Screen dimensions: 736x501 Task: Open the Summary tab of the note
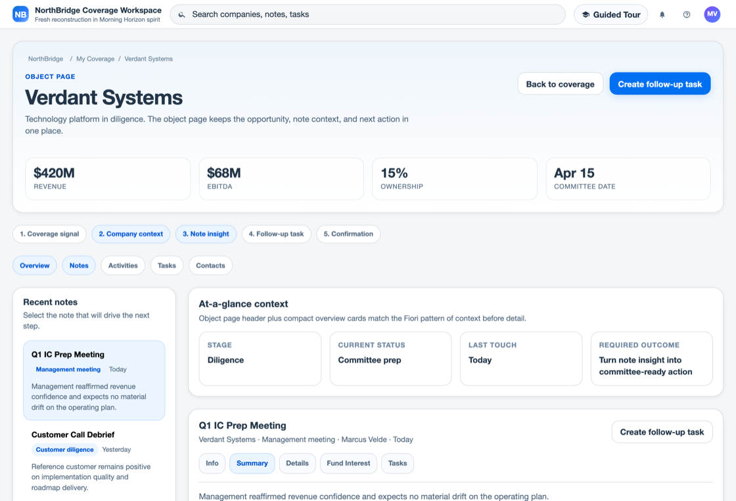click(x=252, y=464)
